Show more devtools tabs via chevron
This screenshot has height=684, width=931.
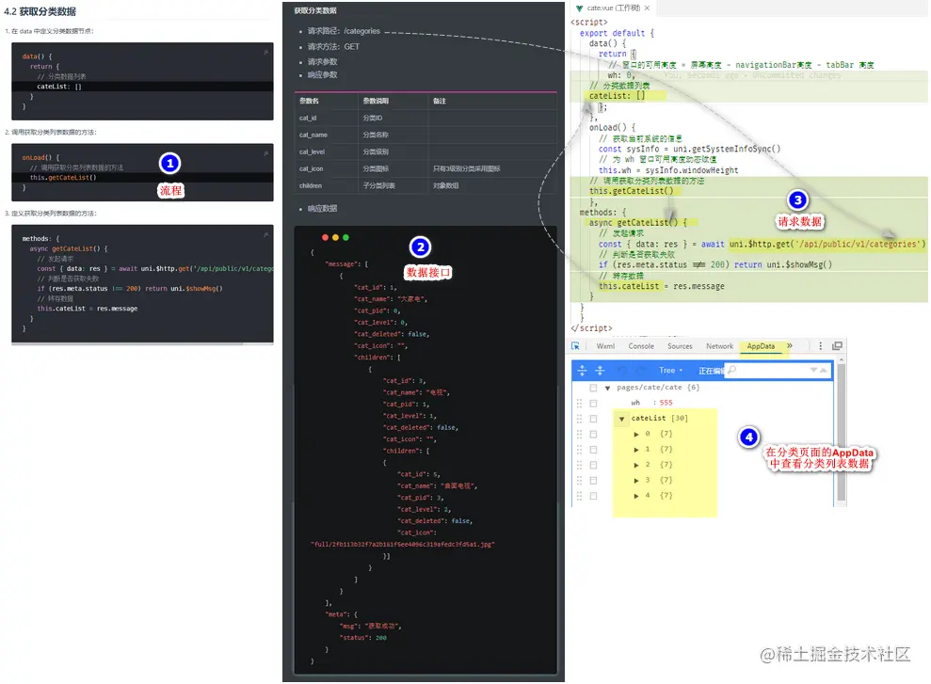tap(790, 346)
